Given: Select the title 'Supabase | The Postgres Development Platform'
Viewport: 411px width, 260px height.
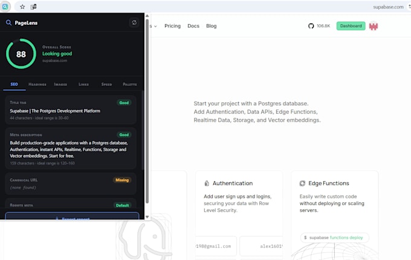Looking at the screenshot, I should click(55, 111).
